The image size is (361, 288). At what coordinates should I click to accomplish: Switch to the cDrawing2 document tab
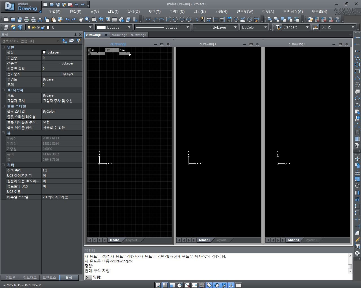[x=119, y=35]
